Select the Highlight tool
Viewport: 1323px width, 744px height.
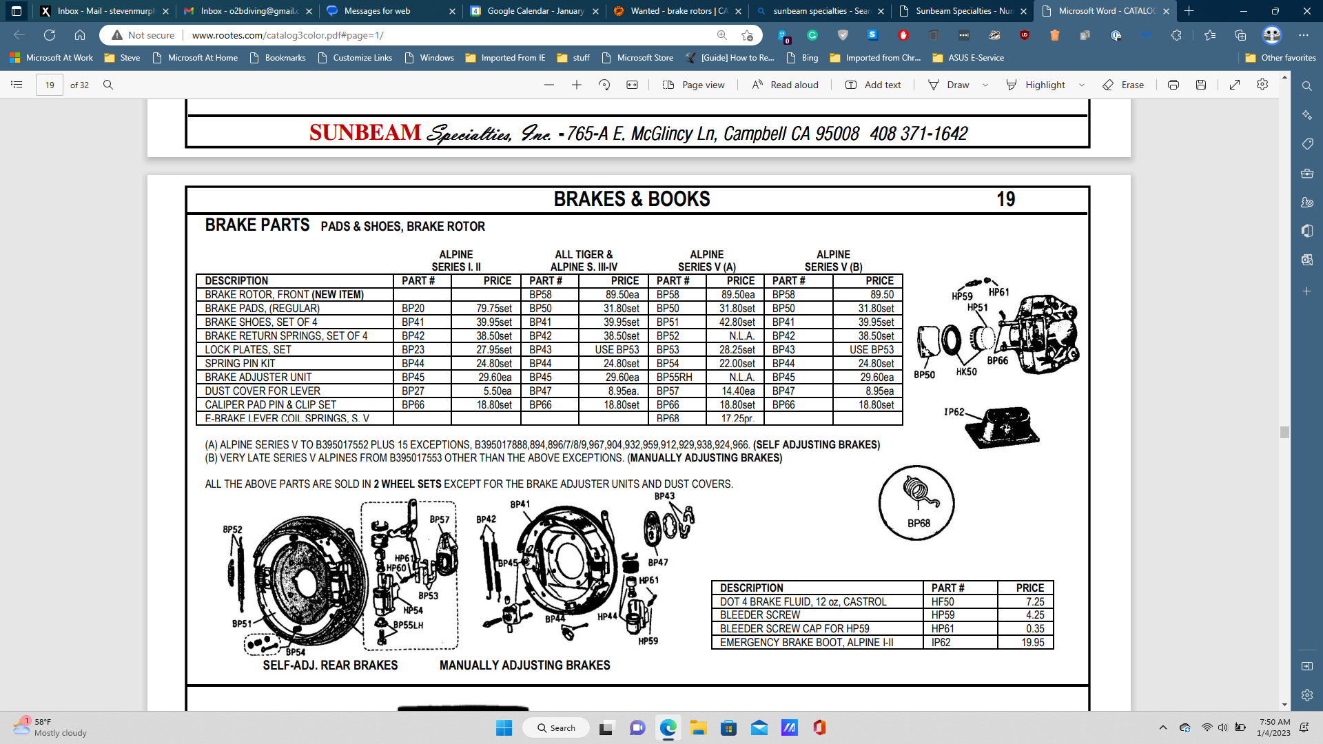[1036, 85]
